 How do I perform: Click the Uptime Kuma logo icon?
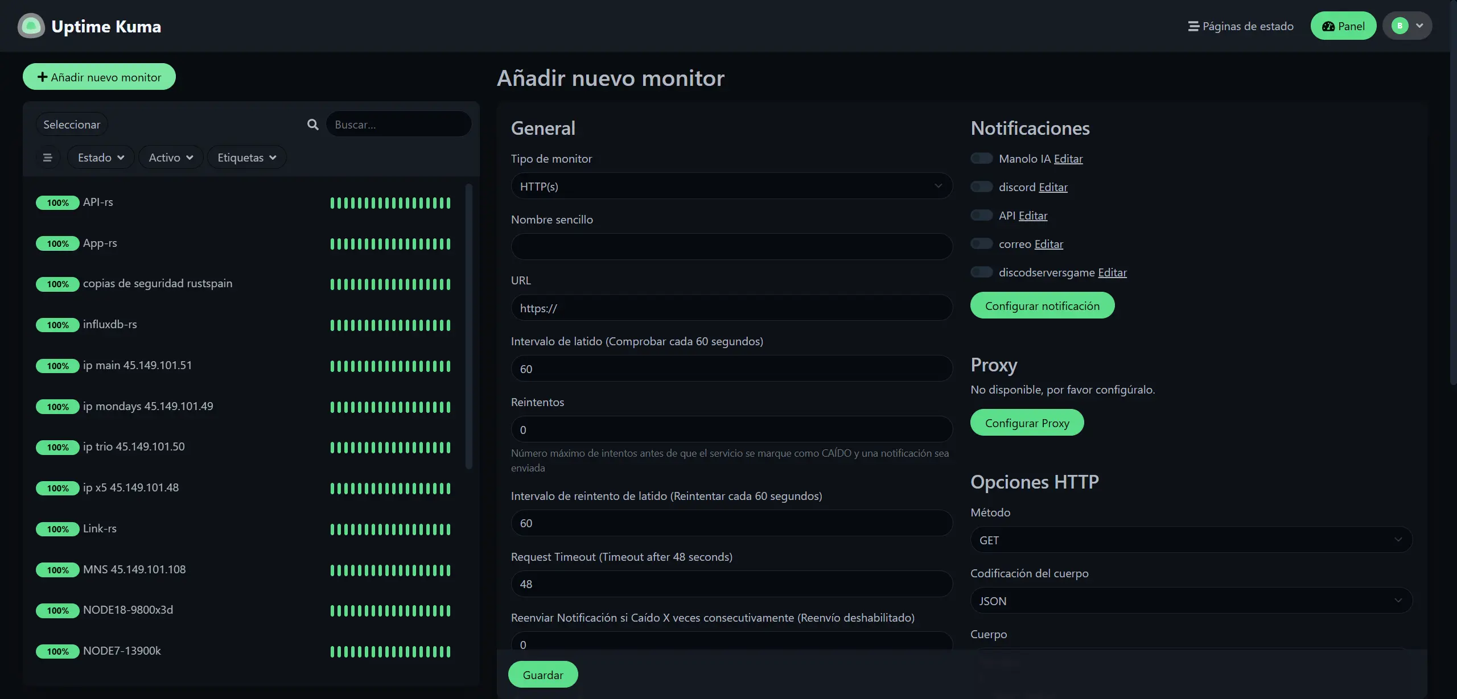(31, 26)
